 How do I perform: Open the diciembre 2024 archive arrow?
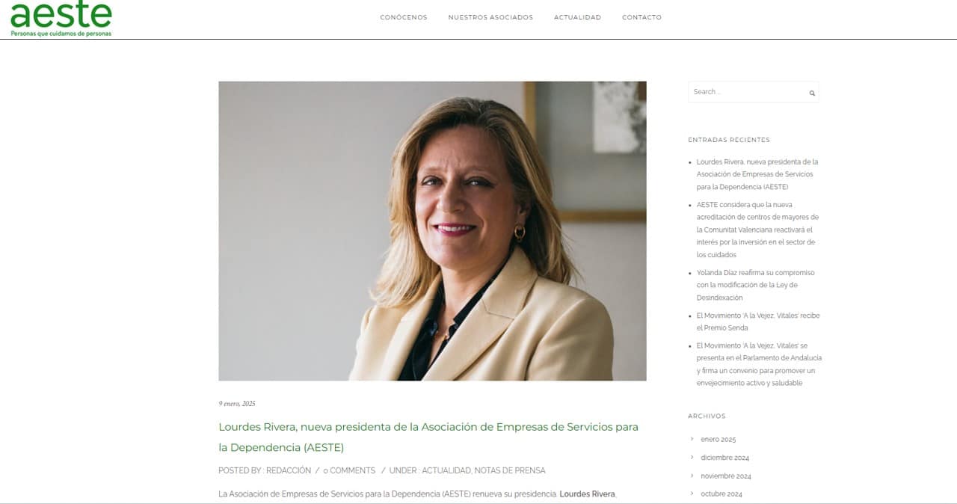point(692,457)
